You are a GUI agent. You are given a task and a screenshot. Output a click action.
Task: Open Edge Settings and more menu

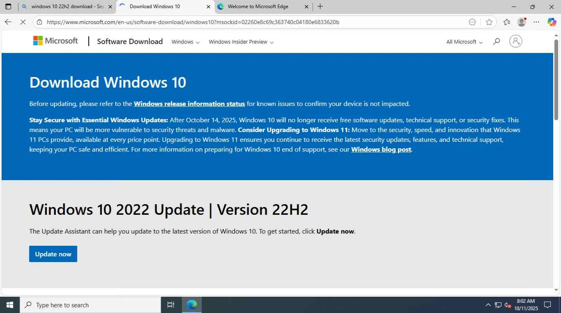coord(537,22)
